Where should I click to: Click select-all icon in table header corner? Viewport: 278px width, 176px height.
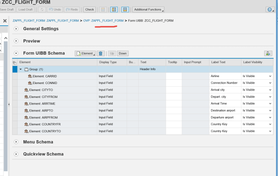[x=15, y=63]
